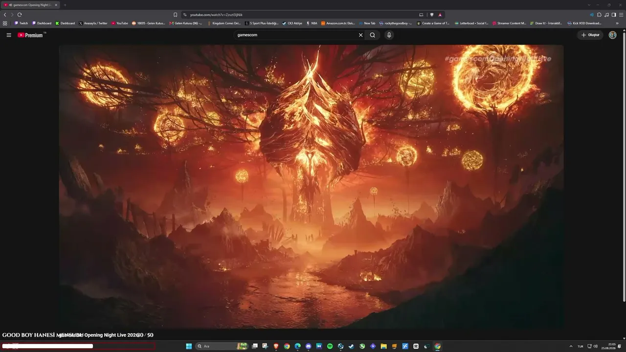Open the Letterboxd bookmark
The image size is (626, 352).
point(471,23)
